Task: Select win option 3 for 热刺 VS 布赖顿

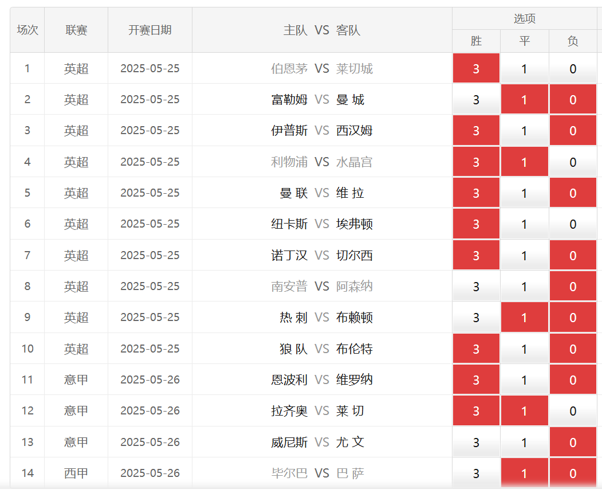Action: 476,318
